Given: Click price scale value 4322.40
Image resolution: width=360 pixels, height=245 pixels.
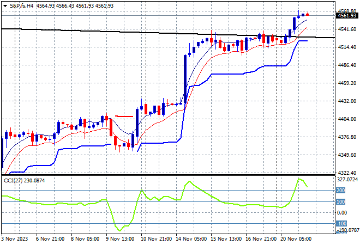Looking at the screenshot, I should pyautogui.click(x=347, y=173).
